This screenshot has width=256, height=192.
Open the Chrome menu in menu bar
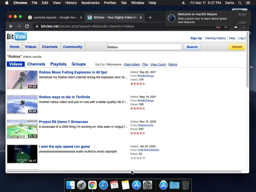(20, 3)
